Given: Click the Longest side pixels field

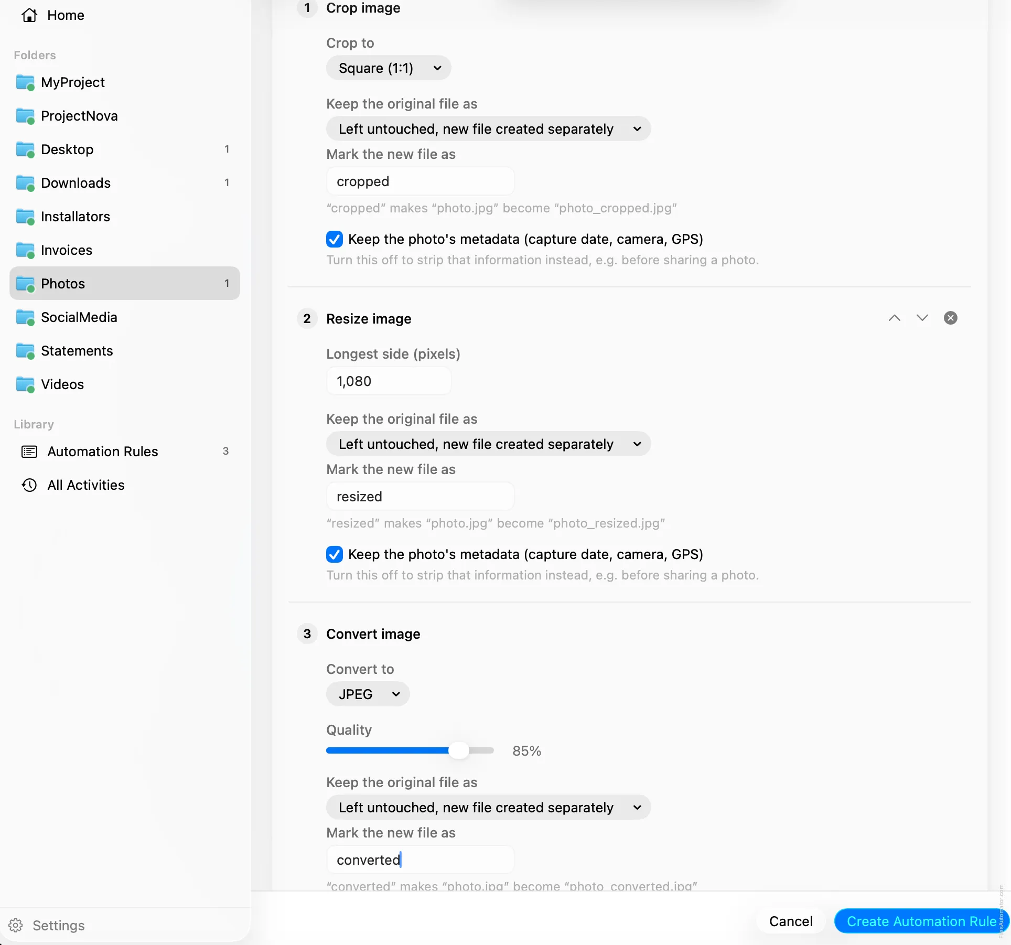Looking at the screenshot, I should 389,381.
